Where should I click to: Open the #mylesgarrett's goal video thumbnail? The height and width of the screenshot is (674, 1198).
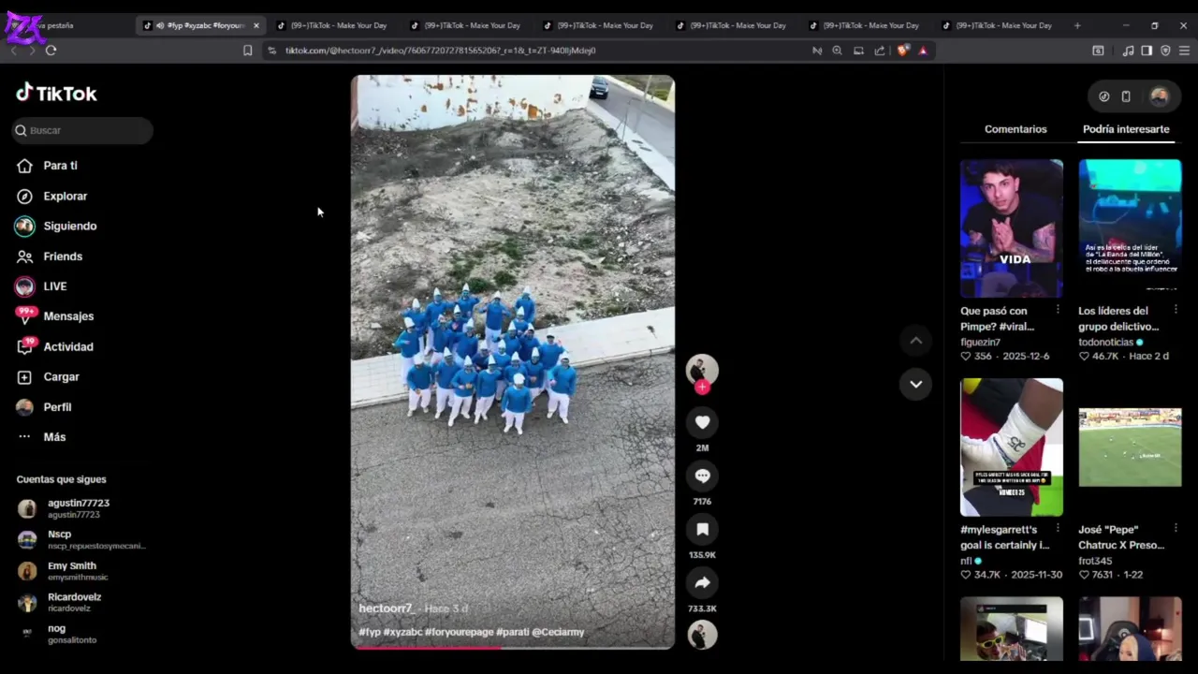(1012, 447)
